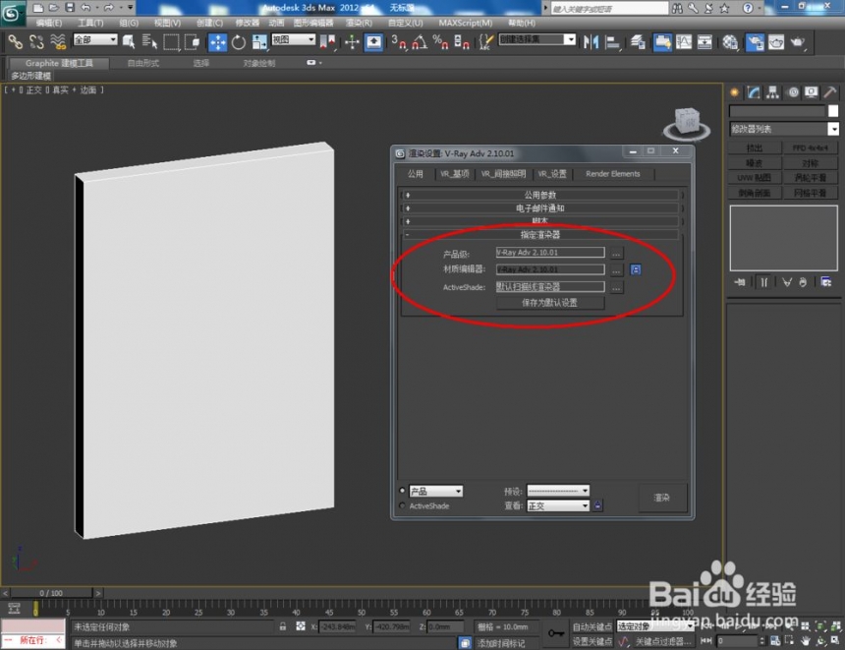Click the Align tool icon

click(x=612, y=41)
